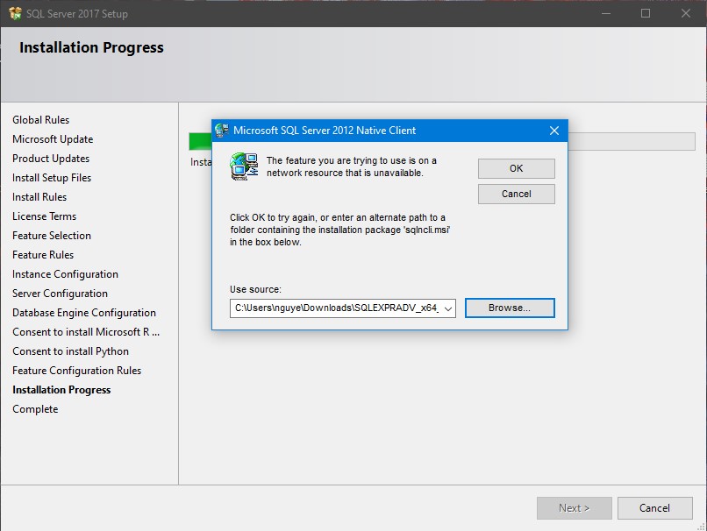Close the SQL Server 2017 Setup window
Screen dimensions: 707x531
[x=686, y=13]
